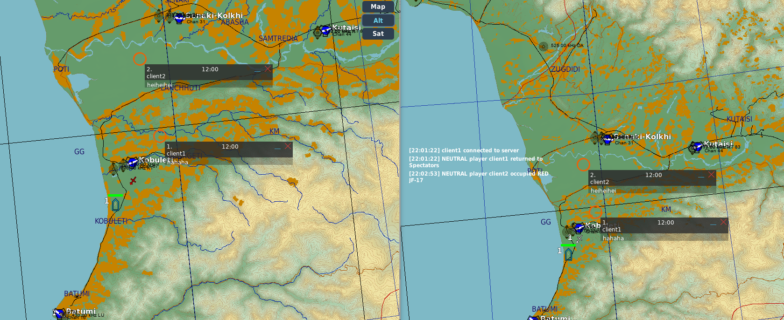
Task: Click the 'client1 connected to server' chat message
Action: tap(464, 150)
